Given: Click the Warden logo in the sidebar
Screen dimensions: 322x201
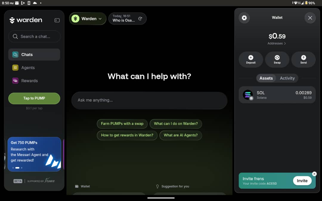Looking at the screenshot, I should (26, 20).
